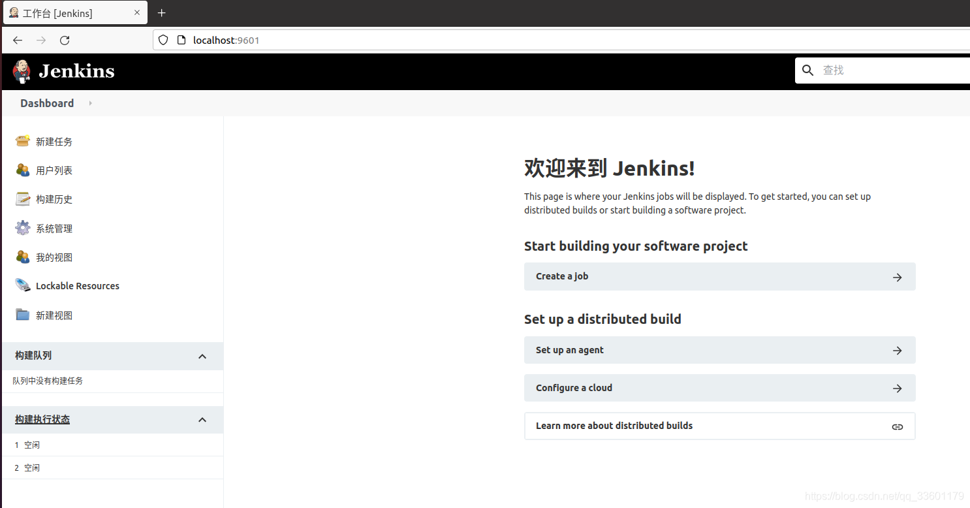Open the Dashboard breadcrumb
This screenshot has width=970, height=508.
(47, 103)
